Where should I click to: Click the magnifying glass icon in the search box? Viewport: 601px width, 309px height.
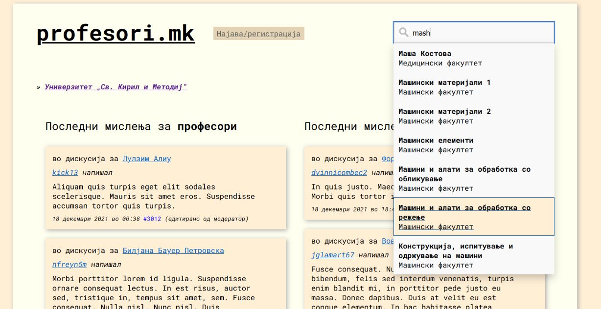[403, 32]
